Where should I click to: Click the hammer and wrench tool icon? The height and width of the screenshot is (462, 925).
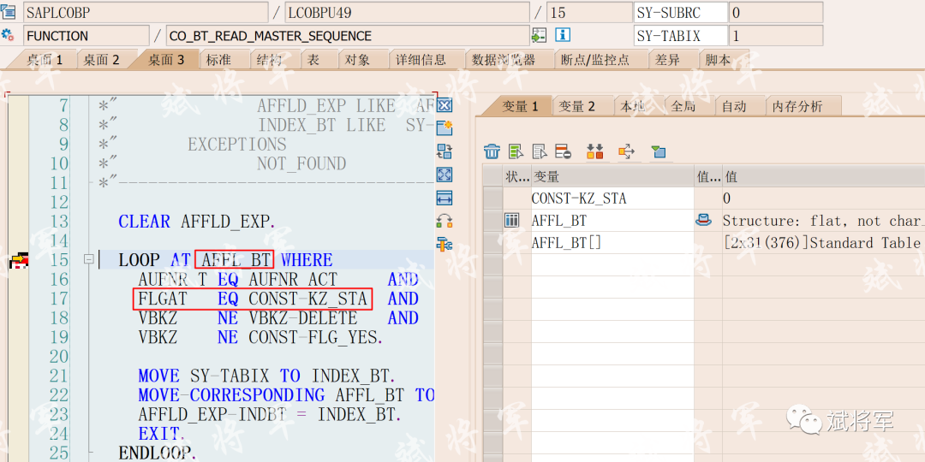pos(445,243)
